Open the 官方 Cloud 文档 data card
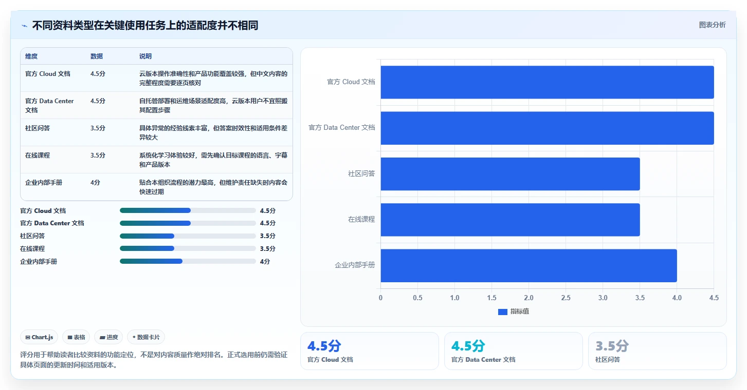The height and width of the screenshot is (390, 747). click(x=369, y=351)
